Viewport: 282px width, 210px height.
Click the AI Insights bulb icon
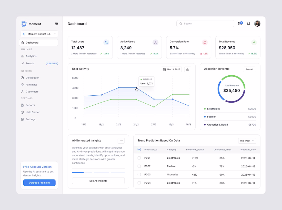22,85
